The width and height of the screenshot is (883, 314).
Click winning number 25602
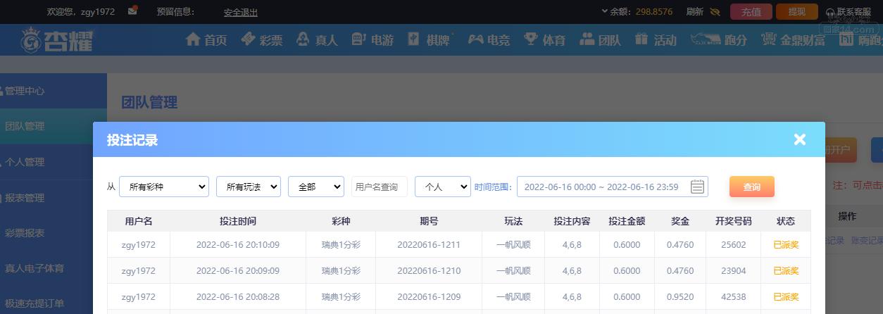tap(734, 245)
